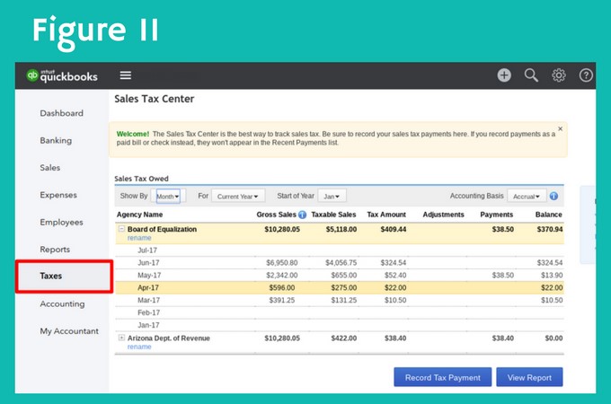This screenshot has width=611, height=404.
Task: Dismiss the Welcome banner
Action: click(560, 128)
